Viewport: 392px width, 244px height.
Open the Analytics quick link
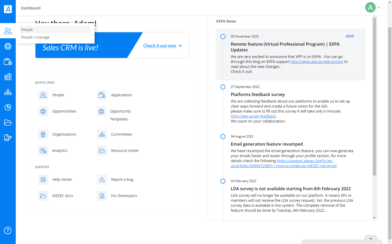(60, 151)
